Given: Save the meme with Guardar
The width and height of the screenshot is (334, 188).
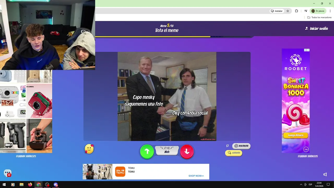Looking at the screenshot, I should [234, 153].
